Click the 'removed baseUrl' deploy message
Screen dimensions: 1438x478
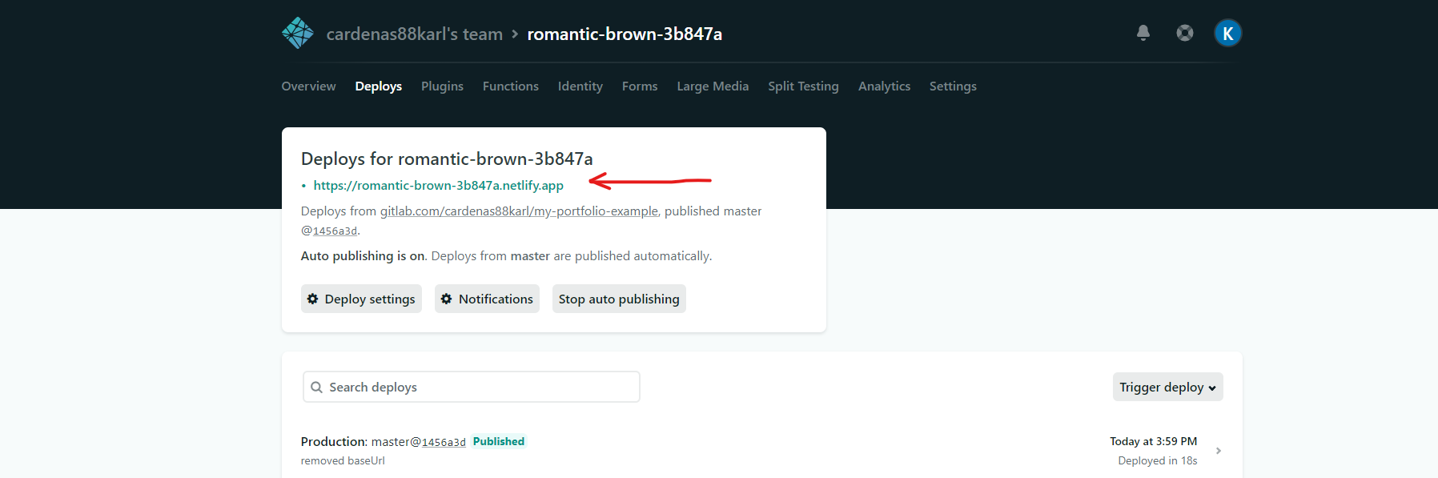point(343,460)
